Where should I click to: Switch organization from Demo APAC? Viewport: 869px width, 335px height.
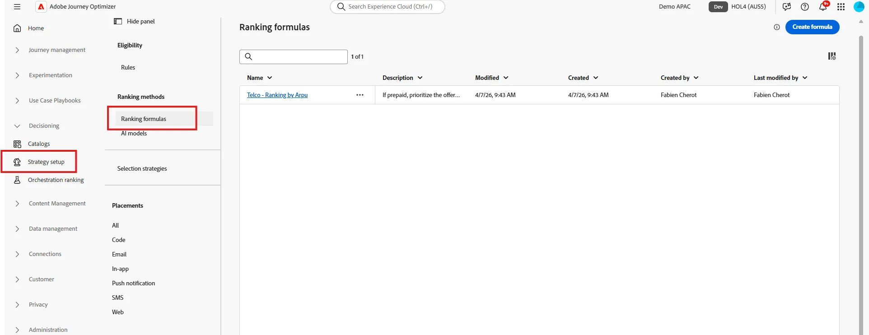pyautogui.click(x=674, y=7)
